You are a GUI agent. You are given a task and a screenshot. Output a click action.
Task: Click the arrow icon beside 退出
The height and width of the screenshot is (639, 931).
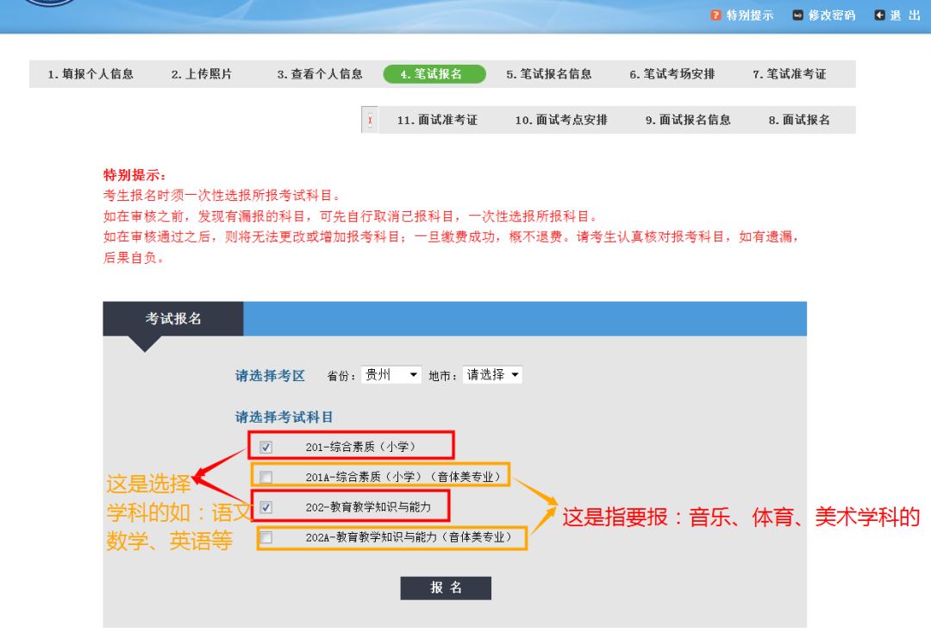pyautogui.click(x=878, y=14)
